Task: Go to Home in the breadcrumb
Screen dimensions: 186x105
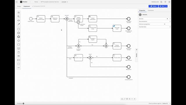Action: pos(36,2)
